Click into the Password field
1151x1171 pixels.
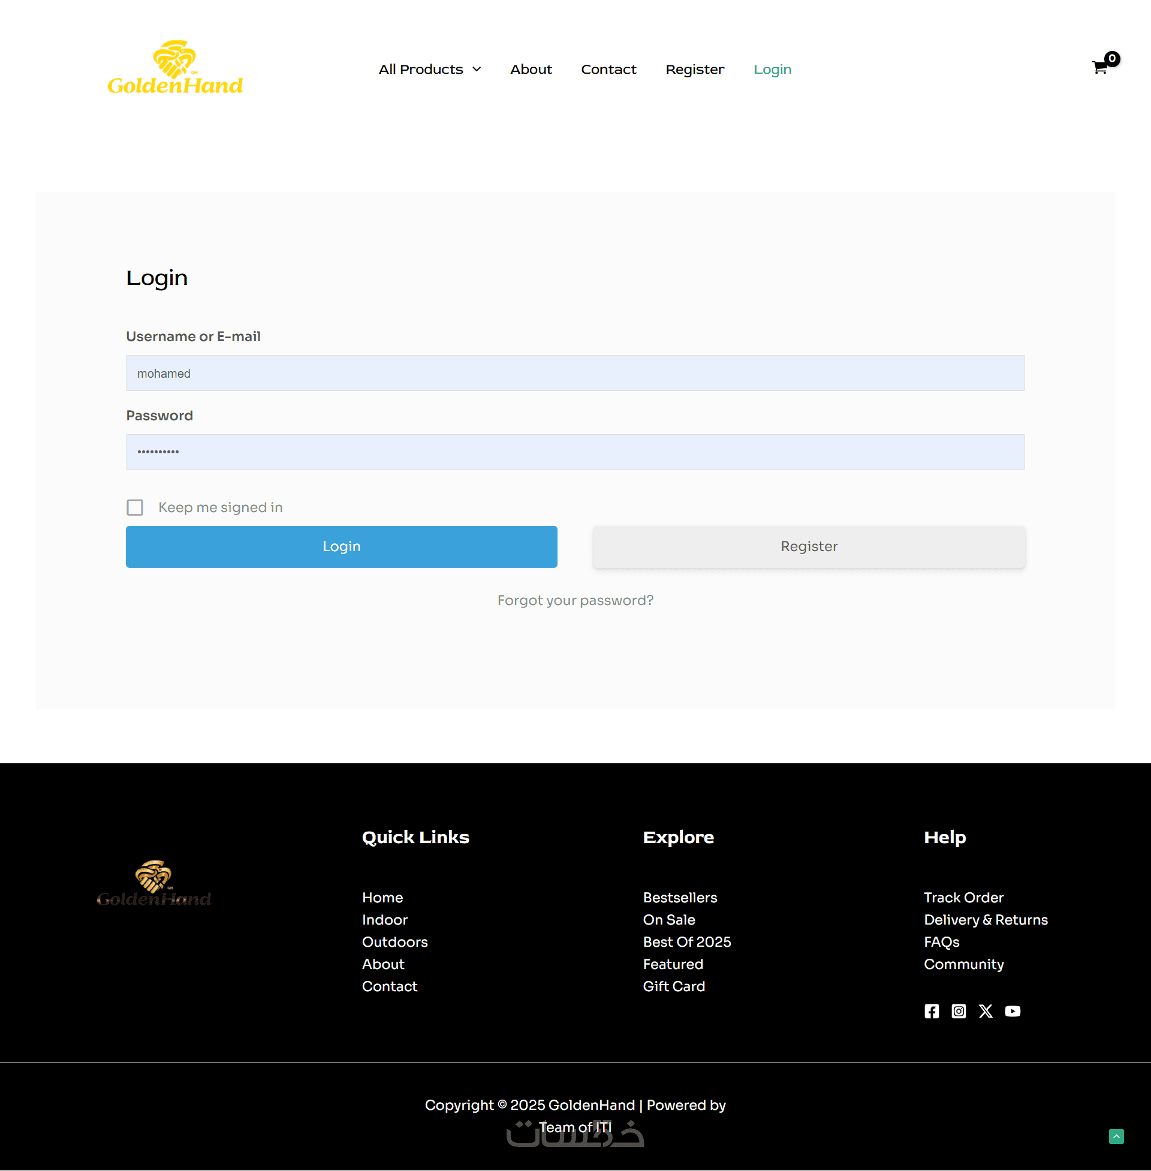tap(575, 452)
